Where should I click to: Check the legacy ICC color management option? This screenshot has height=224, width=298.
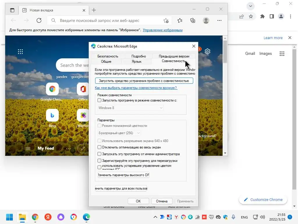click(100, 167)
